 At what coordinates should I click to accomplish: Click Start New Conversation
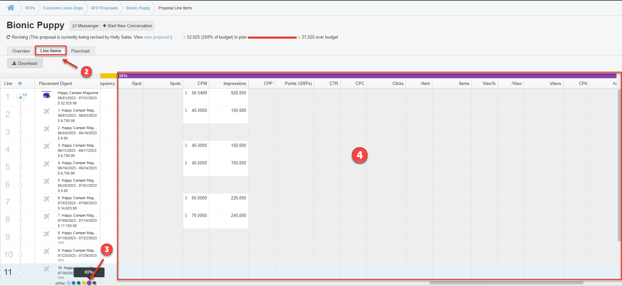point(127,26)
